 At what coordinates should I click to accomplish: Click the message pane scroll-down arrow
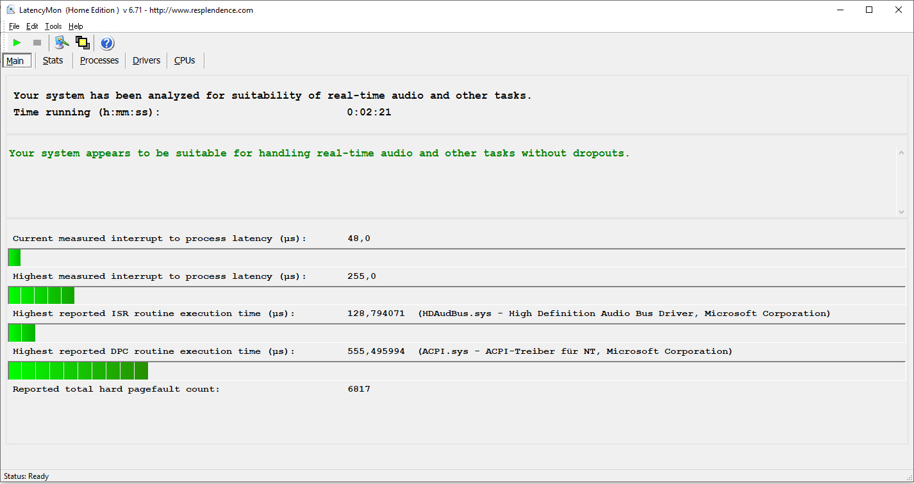(901, 212)
